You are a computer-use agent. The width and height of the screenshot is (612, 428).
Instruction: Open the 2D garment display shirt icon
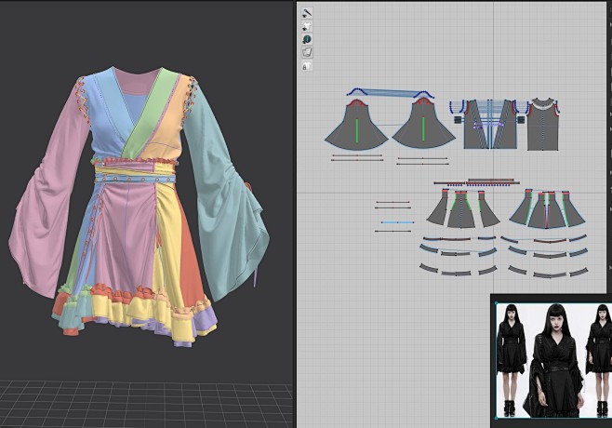[307, 26]
